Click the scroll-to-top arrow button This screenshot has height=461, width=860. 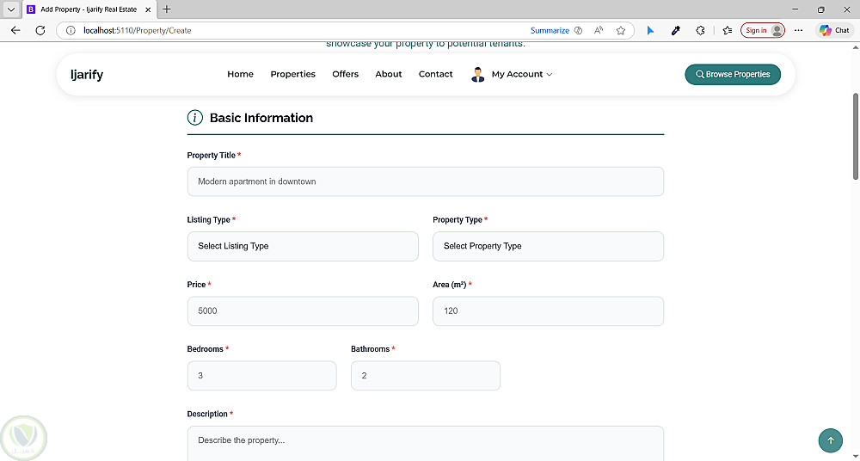[x=830, y=441]
